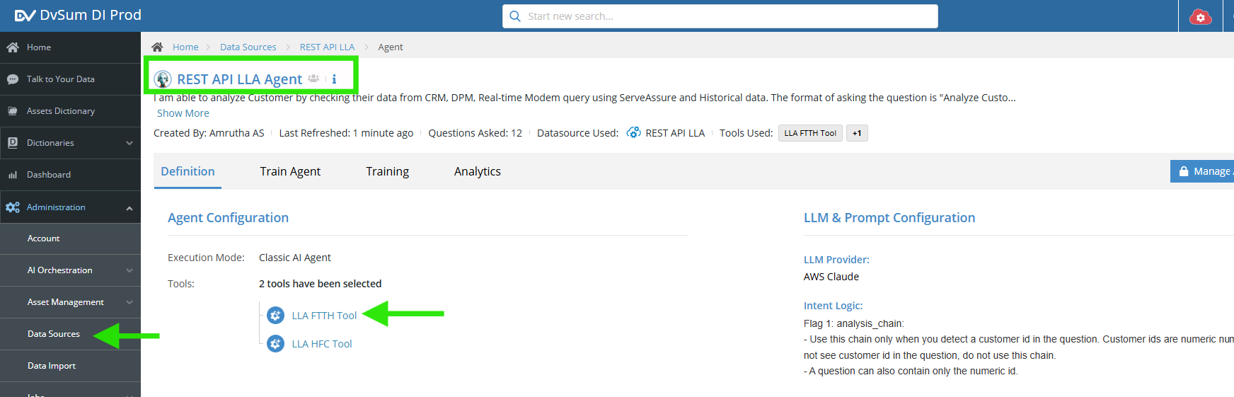Screen dimensions: 1234x397
Task: Click the DvSum logo icon
Action: pos(25,16)
